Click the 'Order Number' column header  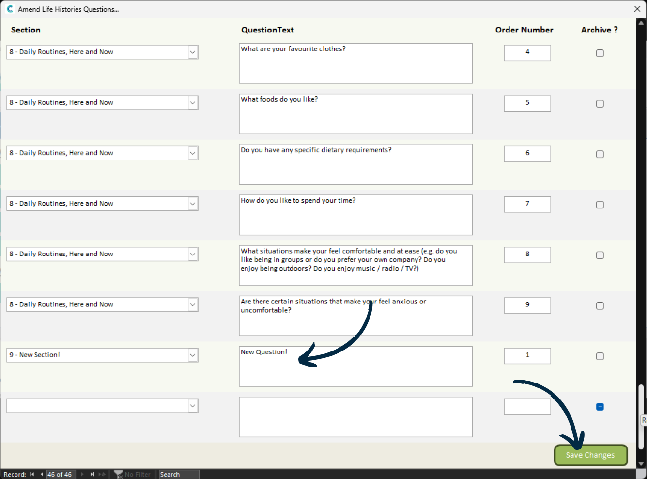[x=524, y=30]
